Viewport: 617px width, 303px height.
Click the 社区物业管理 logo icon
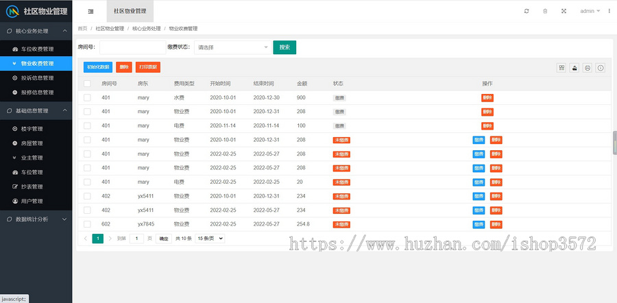point(12,11)
